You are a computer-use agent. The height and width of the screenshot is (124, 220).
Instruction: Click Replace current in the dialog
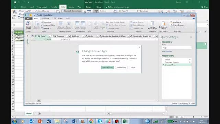(x=108, y=68)
